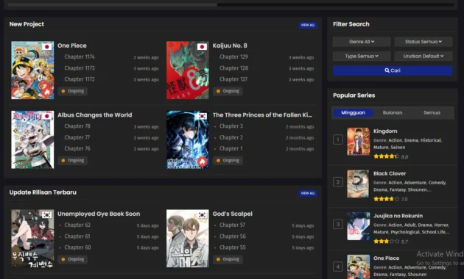464x279 pixels.
Task: Open Kaijuu No. 8 Chapter 128
Action: pos(233,68)
